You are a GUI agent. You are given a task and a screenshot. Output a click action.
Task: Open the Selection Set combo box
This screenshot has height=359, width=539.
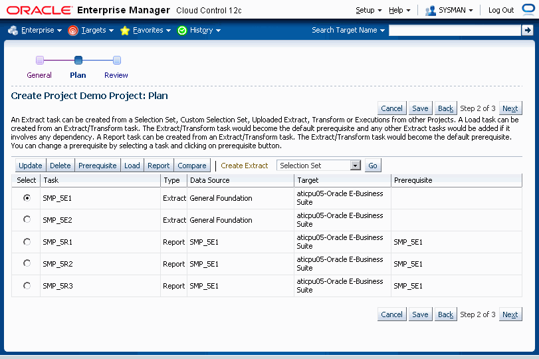318,166
